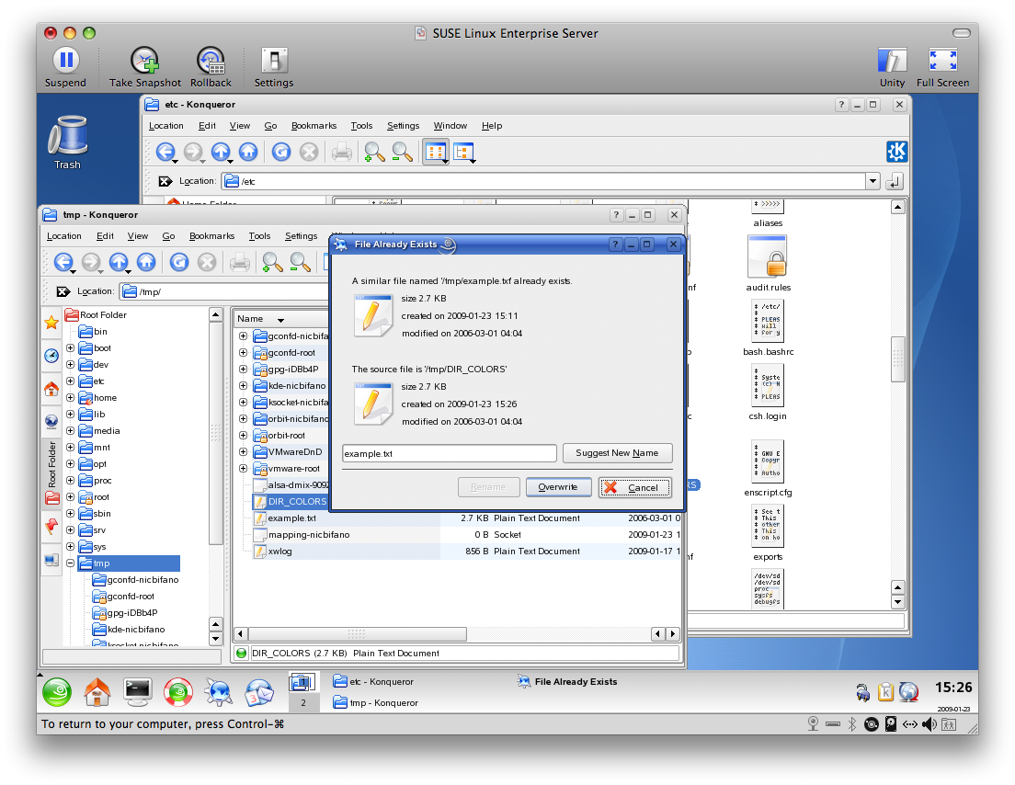Open Help menu in etc Konqueror
This screenshot has width=1015, height=785.
[x=491, y=126]
